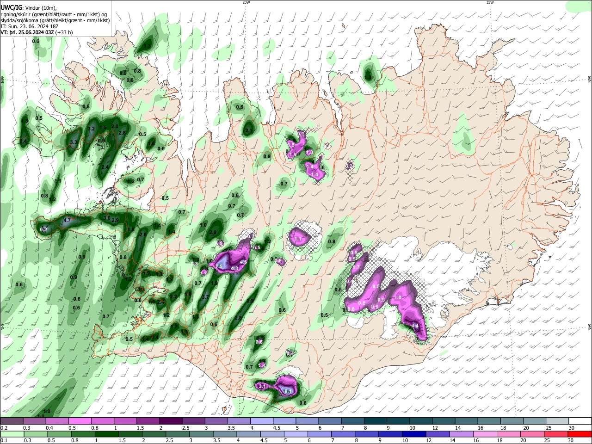The width and height of the screenshot is (592, 444).
Task: Click the '0.4' legend scale label
Action: pyautogui.click(x=49, y=428)
